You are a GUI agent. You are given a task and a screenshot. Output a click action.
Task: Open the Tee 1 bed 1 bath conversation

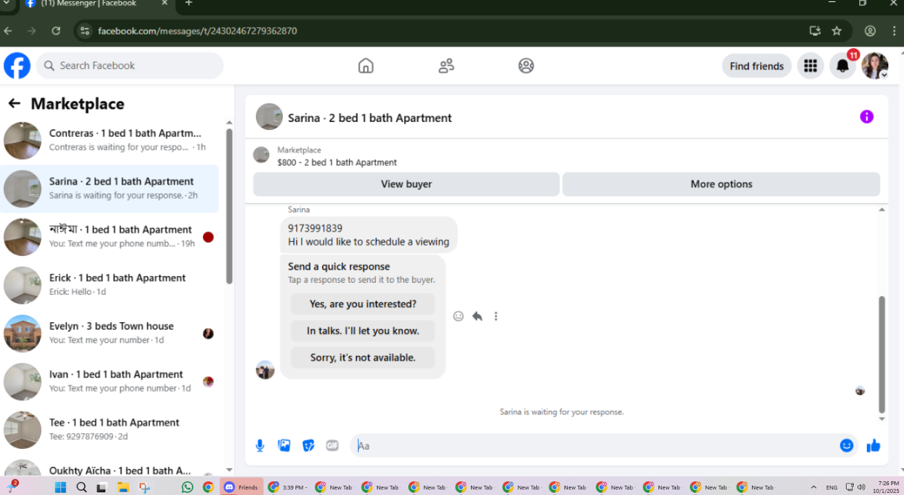coord(110,430)
